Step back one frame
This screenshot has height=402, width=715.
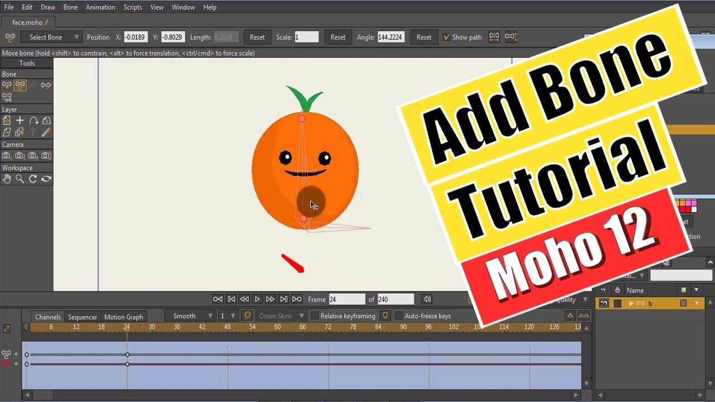(244, 299)
